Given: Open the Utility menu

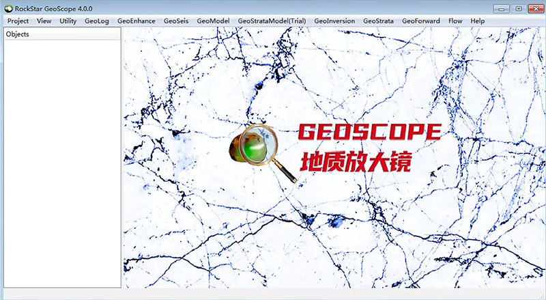Looking at the screenshot, I should [x=68, y=21].
